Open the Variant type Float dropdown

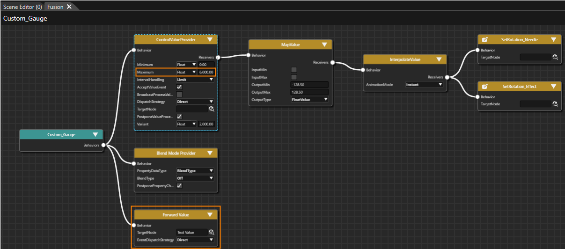[187, 124]
